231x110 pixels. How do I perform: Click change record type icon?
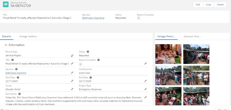pyautogui.click(x=72, y=56)
